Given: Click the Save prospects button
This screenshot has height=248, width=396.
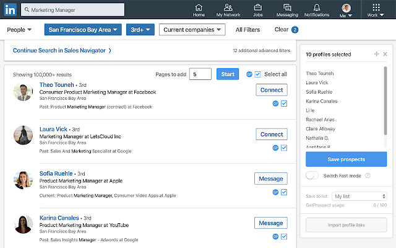Looking at the screenshot, I should 346,159.
